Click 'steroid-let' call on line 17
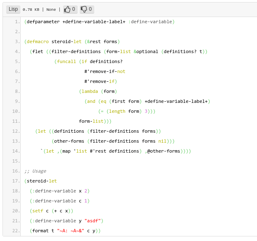This screenshot has height=241, width=257. (42, 181)
